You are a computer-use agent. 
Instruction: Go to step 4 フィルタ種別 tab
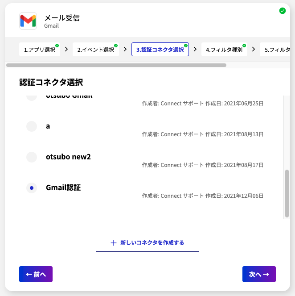click(x=224, y=50)
